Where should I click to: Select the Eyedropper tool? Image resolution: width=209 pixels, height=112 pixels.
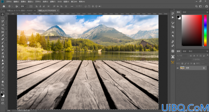coord(3,35)
